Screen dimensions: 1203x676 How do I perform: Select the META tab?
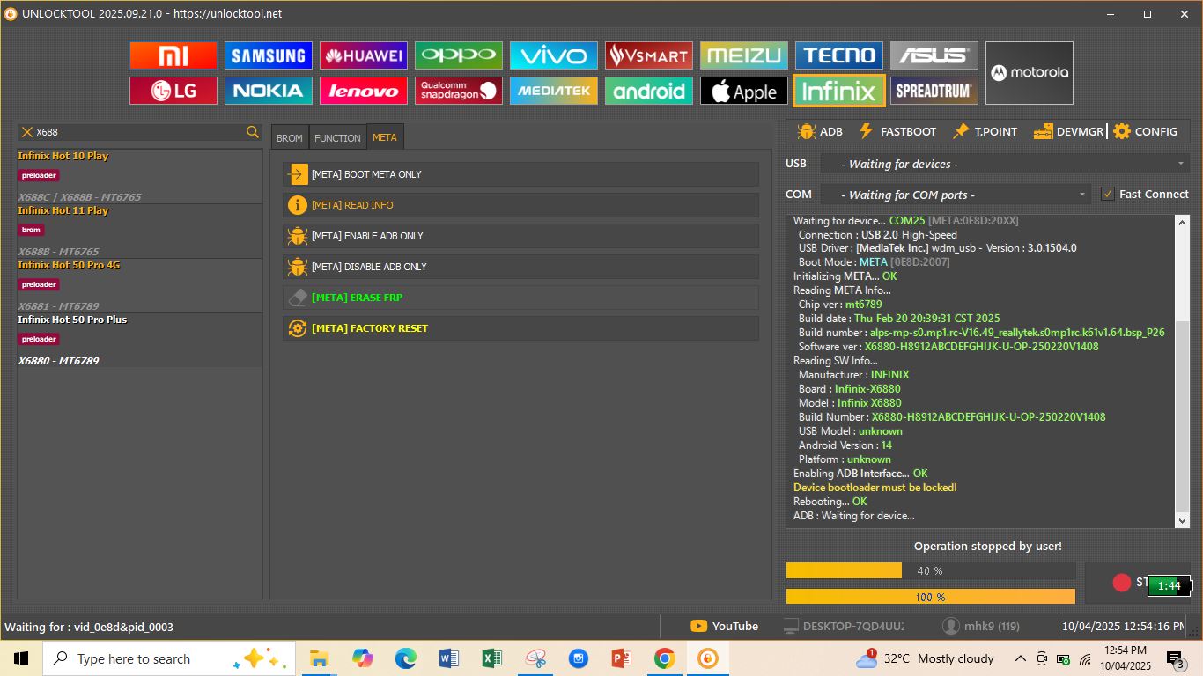(385, 137)
